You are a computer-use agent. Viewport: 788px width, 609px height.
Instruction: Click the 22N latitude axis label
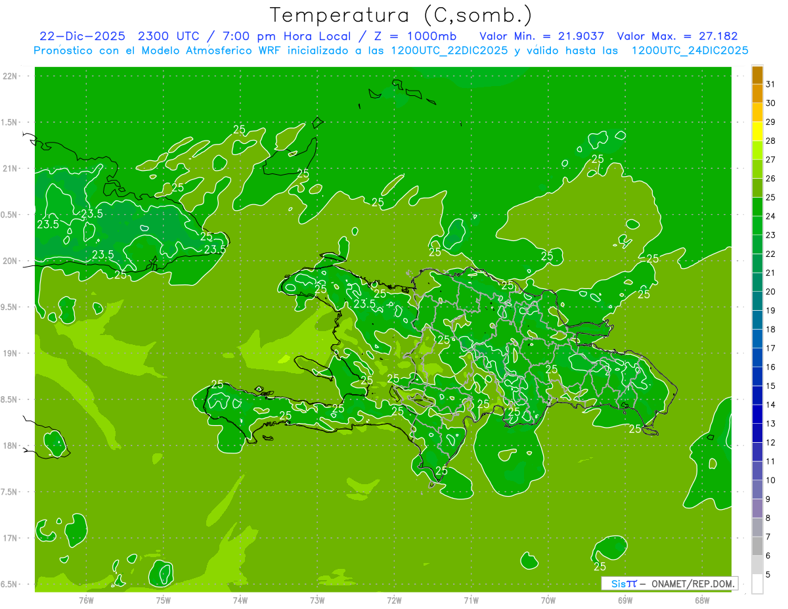click(10, 76)
